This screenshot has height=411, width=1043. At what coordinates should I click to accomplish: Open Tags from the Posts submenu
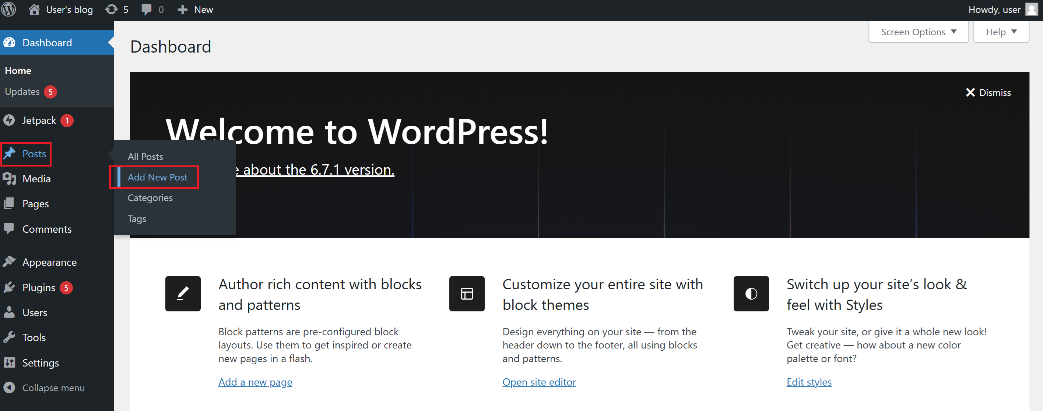coord(137,219)
